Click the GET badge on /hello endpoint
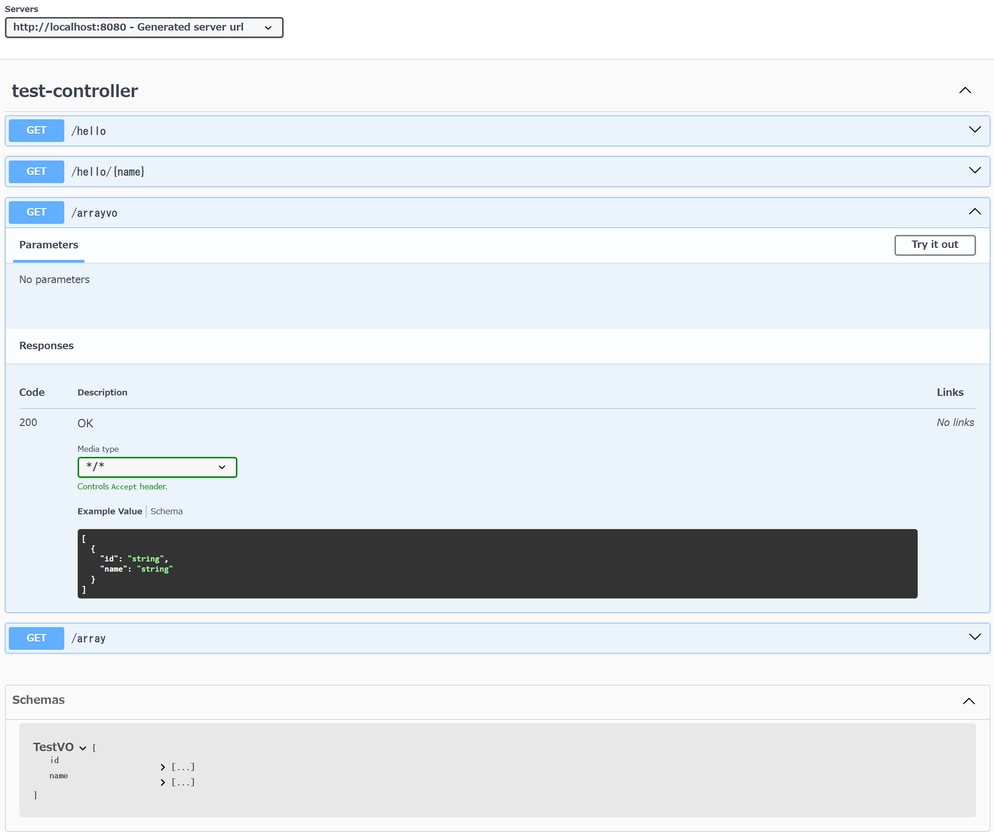994x832 pixels. [x=36, y=130]
